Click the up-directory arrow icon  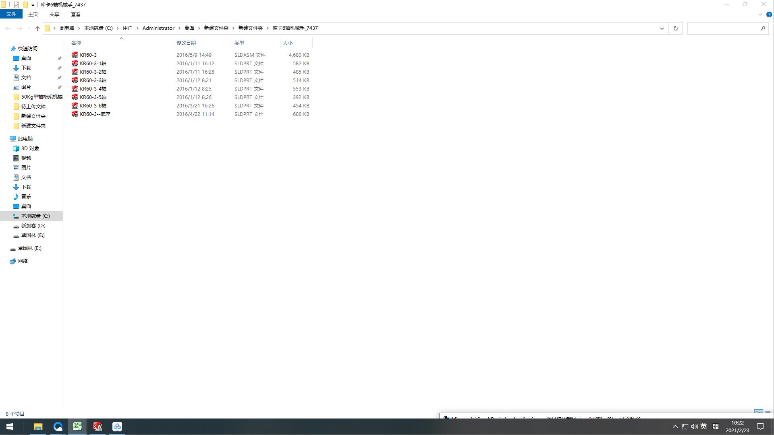[37, 28]
